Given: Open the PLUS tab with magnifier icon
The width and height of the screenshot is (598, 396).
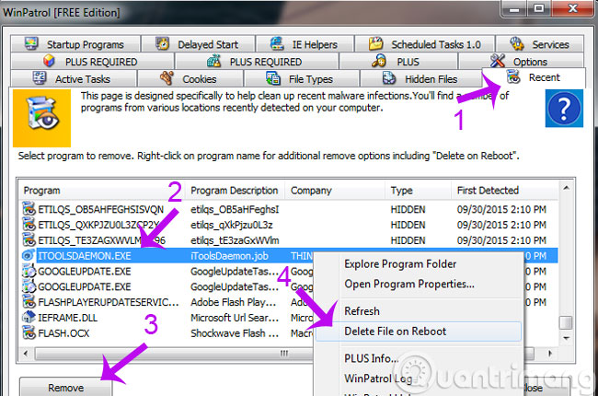Looking at the screenshot, I should [398, 62].
